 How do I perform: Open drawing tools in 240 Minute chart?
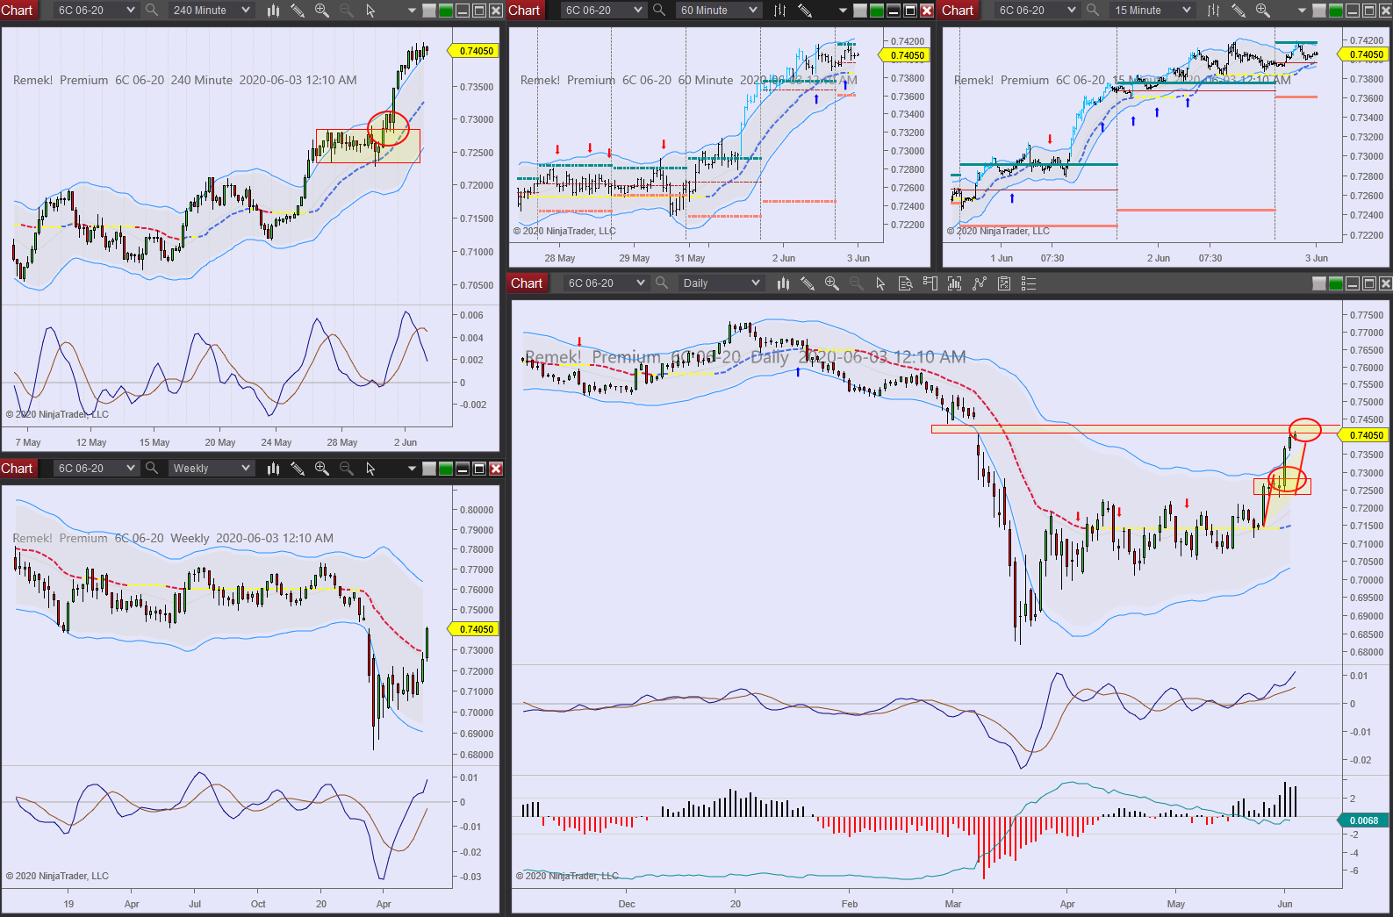tap(298, 11)
